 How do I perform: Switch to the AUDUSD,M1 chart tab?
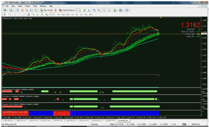click(x=97, y=121)
